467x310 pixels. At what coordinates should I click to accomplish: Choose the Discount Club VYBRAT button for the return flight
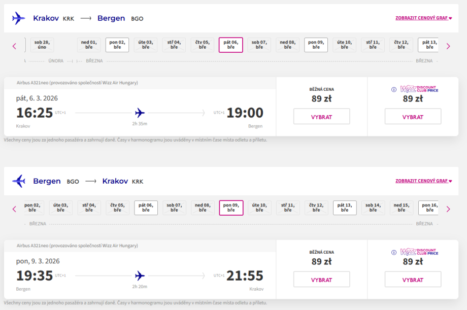click(x=413, y=280)
